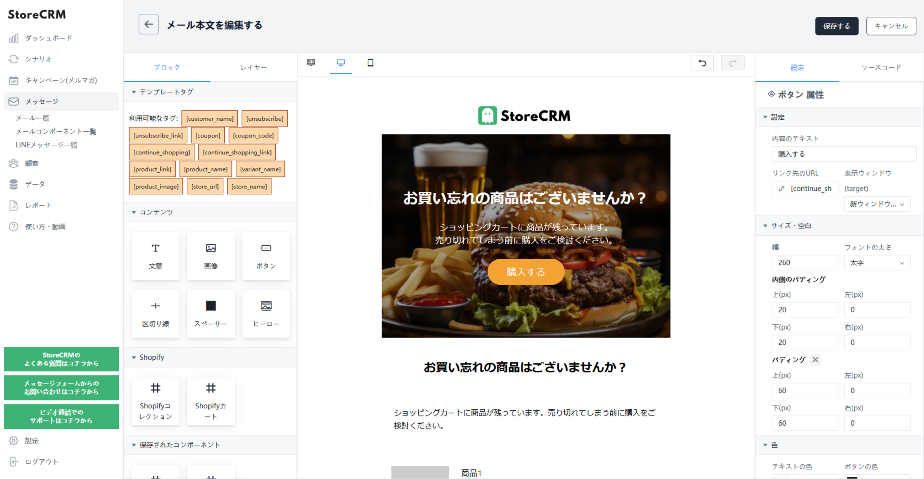Viewport: 924px width, 479px height.
Task: Open the 新ウィンドウ target dropdown
Action: (877, 204)
